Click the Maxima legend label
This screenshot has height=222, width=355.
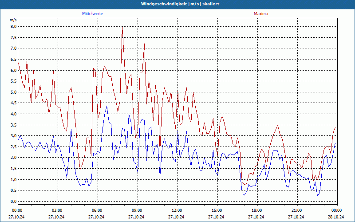pyautogui.click(x=261, y=14)
